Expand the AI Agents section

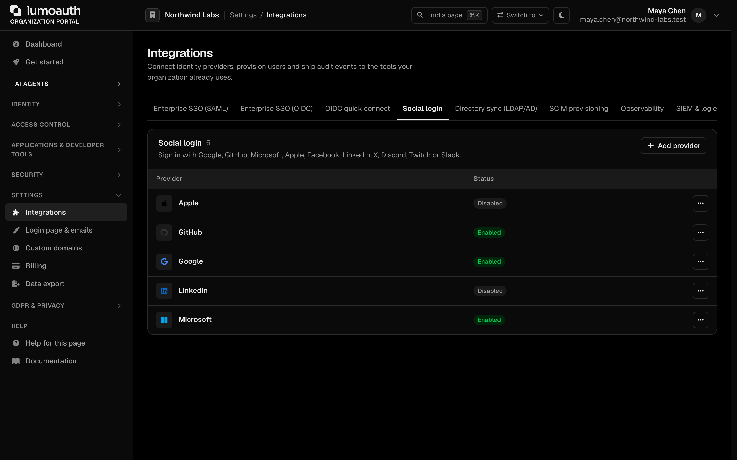click(x=66, y=84)
